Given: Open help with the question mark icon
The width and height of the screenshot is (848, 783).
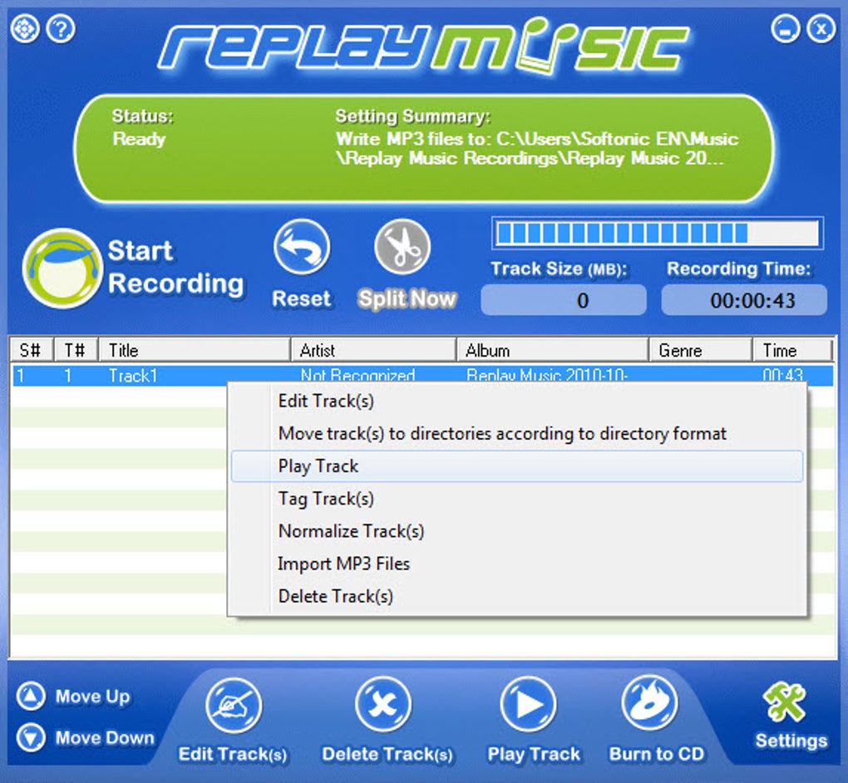Looking at the screenshot, I should coord(62,28).
